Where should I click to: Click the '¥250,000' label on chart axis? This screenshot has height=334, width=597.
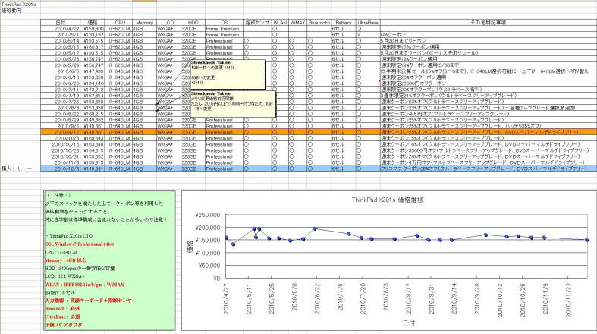pos(207,215)
